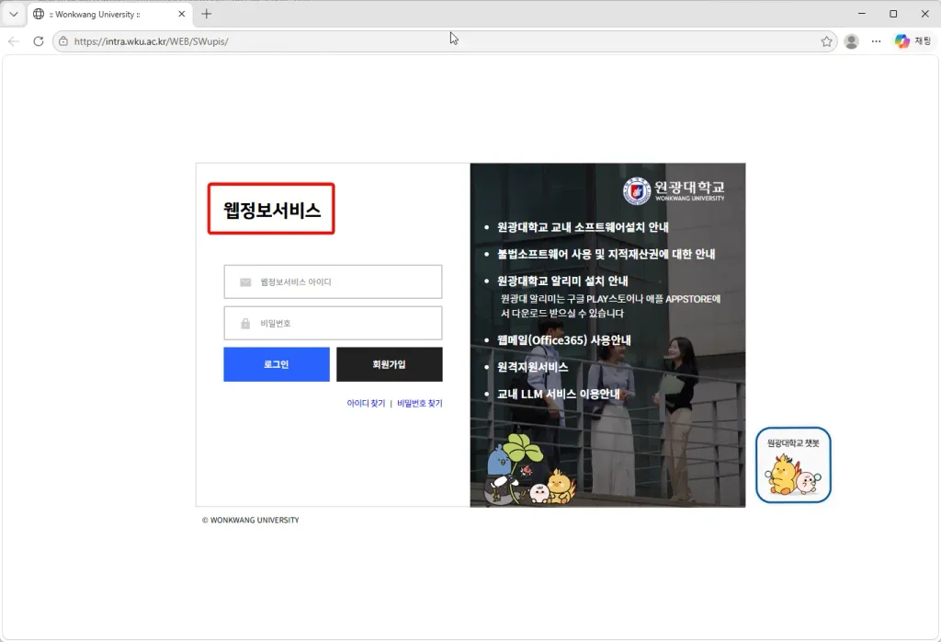Screen dimensions: 941x642
Task: Open 원광대학교 알리미 설치 안내
Action: (562, 281)
